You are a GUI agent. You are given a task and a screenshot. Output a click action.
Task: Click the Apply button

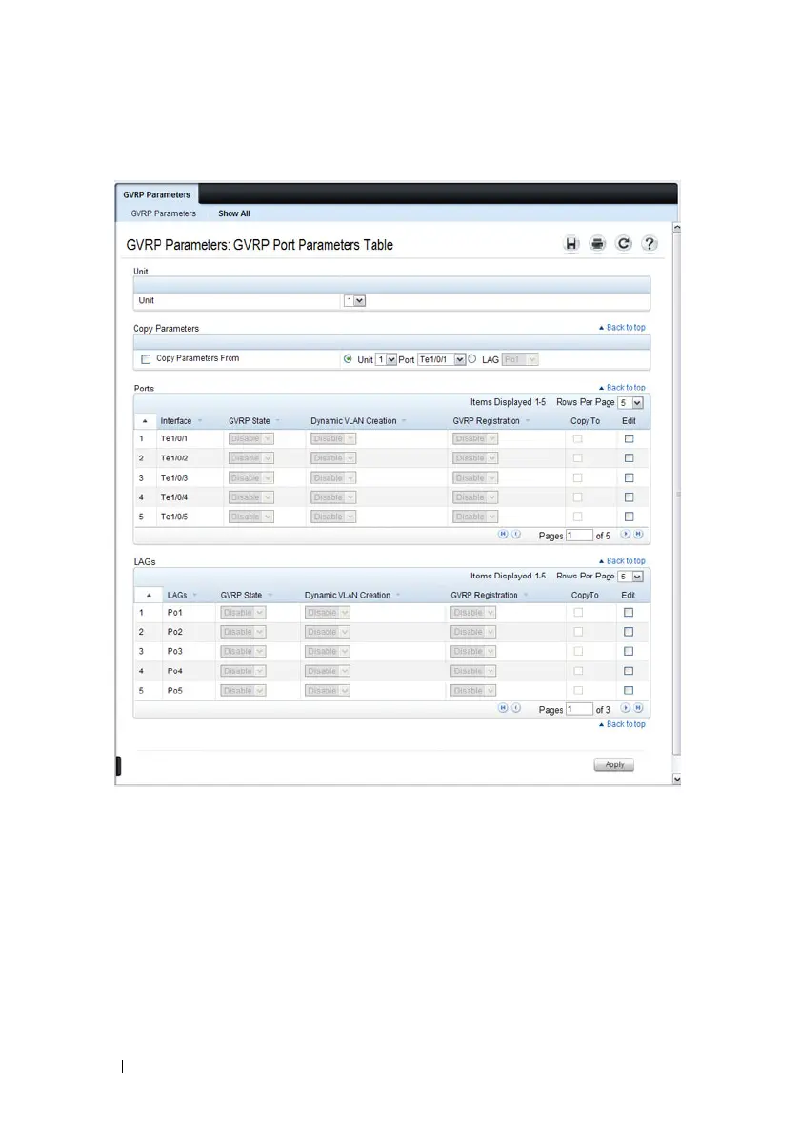613,764
